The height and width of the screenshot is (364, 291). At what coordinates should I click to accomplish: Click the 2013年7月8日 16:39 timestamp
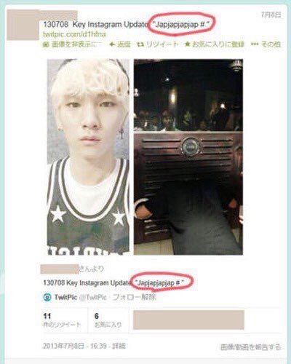click(x=75, y=346)
